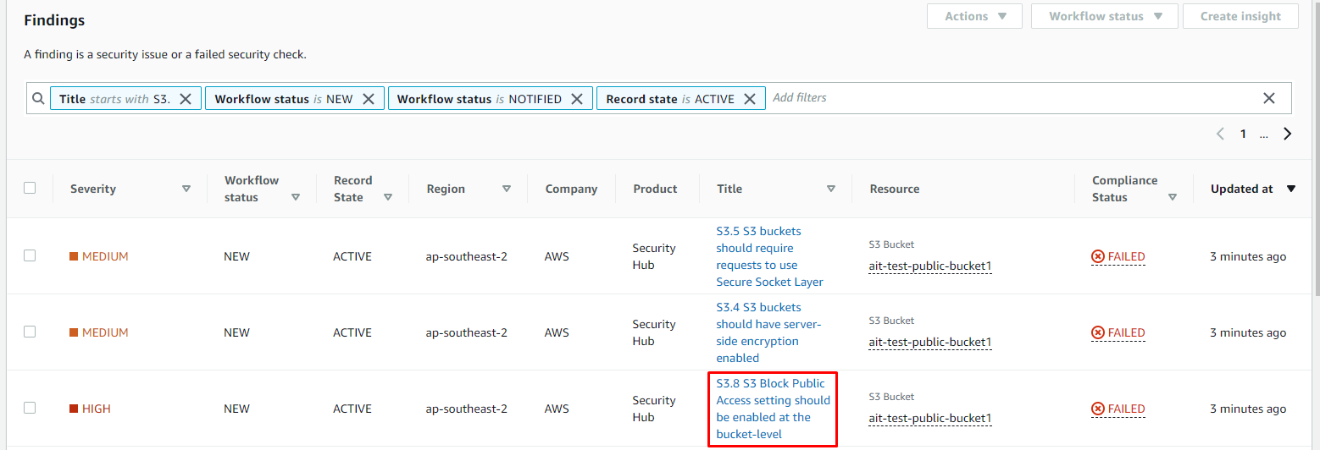Click Resource column header
The height and width of the screenshot is (450, 1320).
click(894, 189)
